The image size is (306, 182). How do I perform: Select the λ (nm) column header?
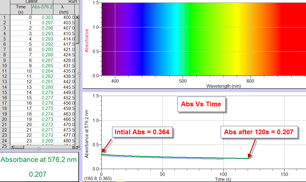(x=64, y=9)
